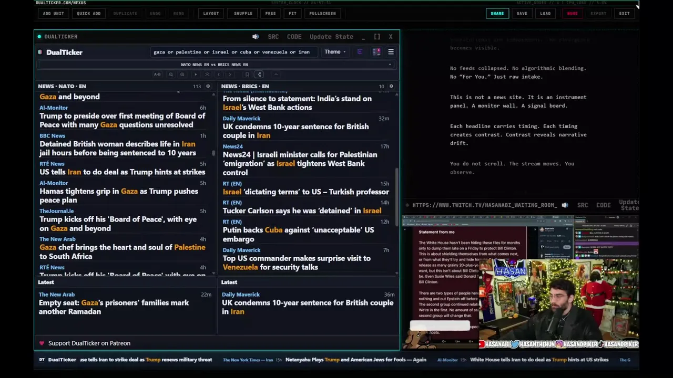Click the DUPLICATE toolbar item
This screenshot has width=673, height=378.
coord(125,13)
